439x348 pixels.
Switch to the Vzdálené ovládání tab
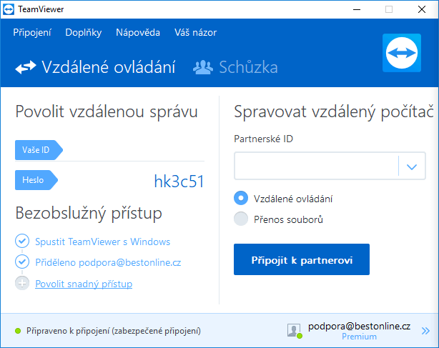pos(95,67)
